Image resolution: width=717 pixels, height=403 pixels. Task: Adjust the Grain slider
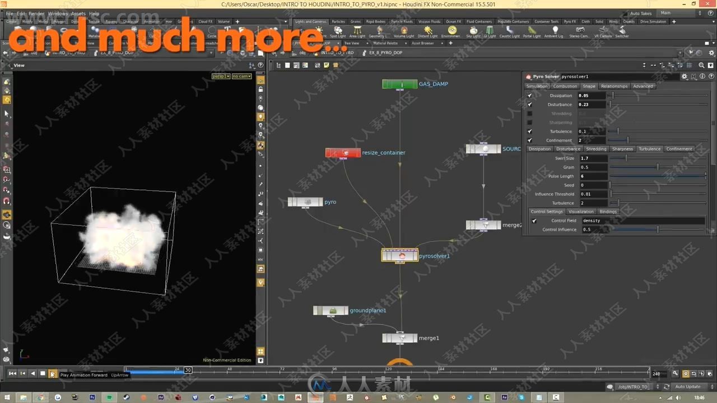(x=658, y=167)
